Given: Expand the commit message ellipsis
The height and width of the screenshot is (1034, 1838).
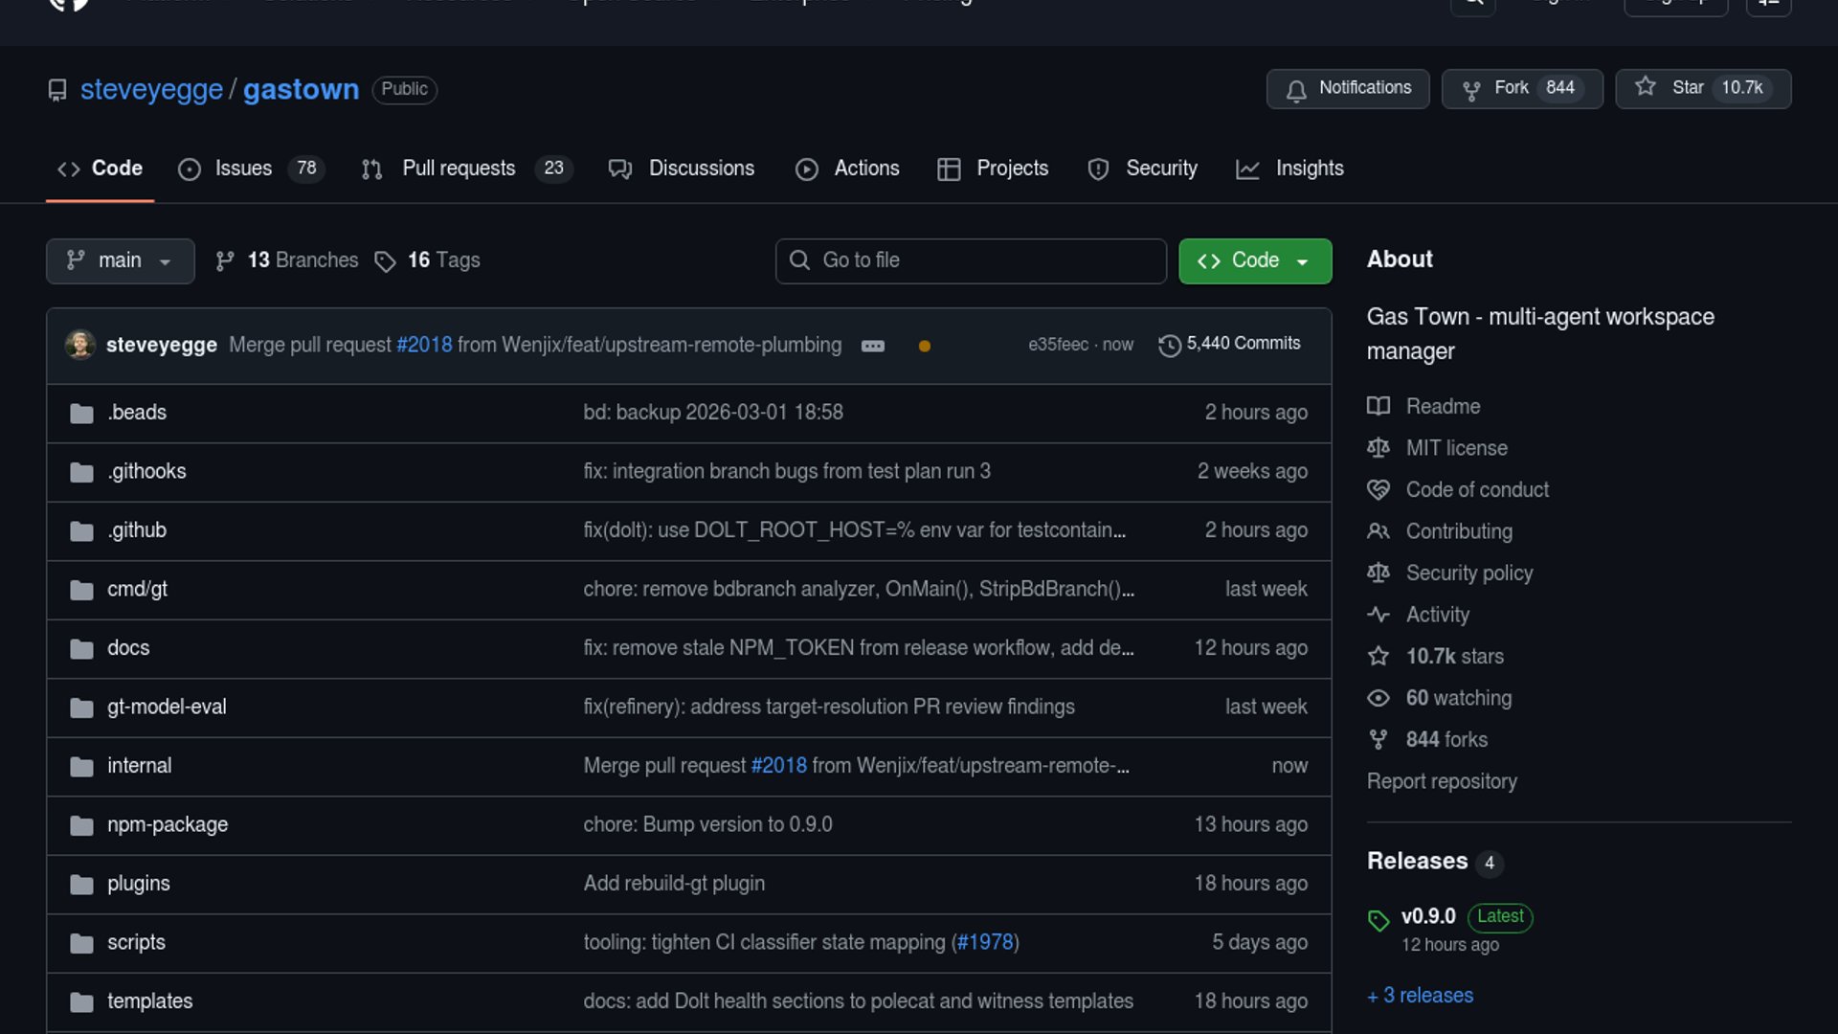Looking at the screenshot, I should 872,347.
